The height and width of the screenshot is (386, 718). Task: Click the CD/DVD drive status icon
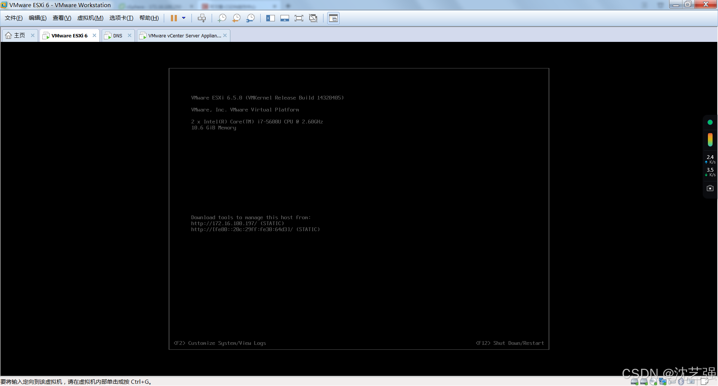tap(653, 382)
